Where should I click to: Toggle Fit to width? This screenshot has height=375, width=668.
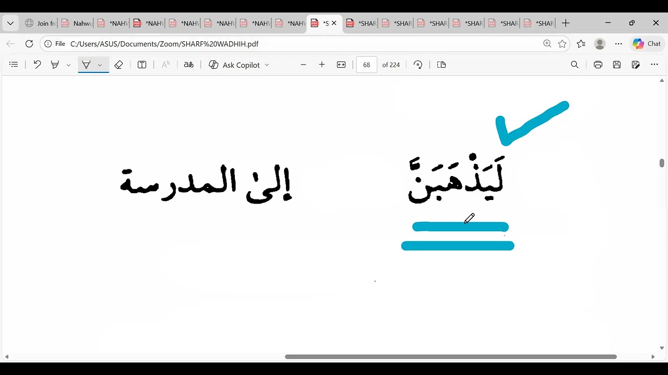(341, 65)
